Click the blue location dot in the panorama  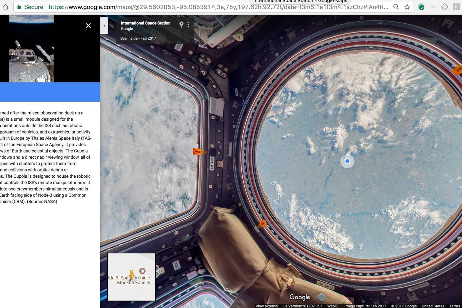pos(347,161)
